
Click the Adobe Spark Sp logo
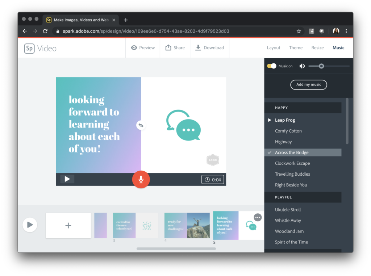[29, 48]
